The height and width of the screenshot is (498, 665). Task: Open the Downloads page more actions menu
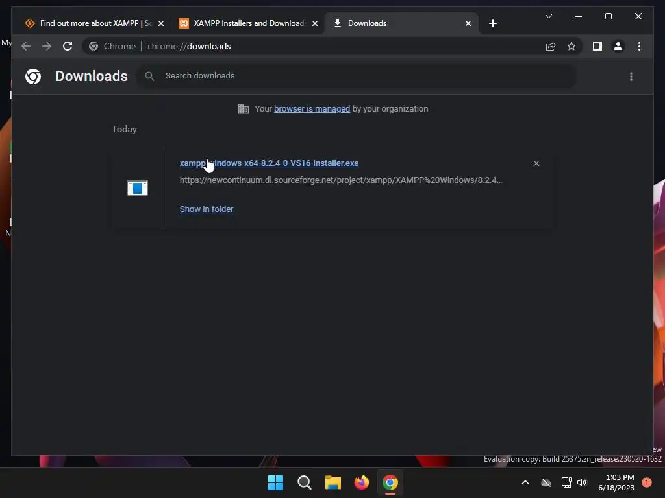click(x=631, y=77)
